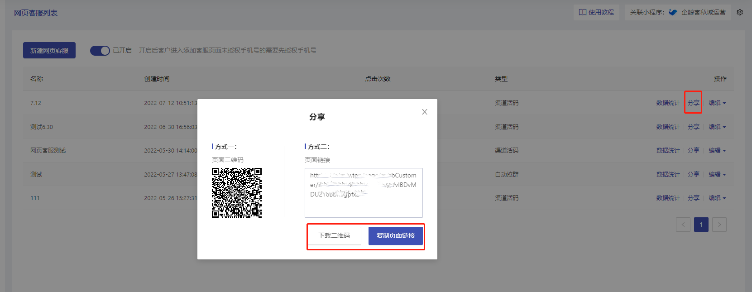
Task: Click 分享 for row 7.12
Action: pyautogui.click(x=694, y=103)
